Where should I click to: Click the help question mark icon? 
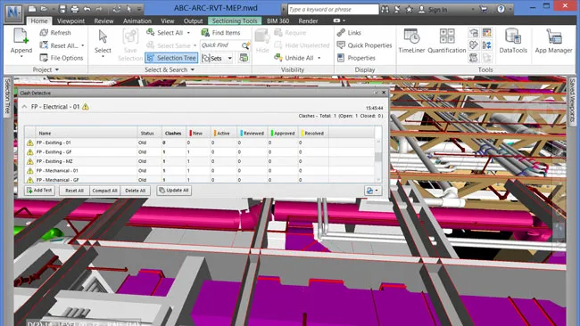[501, 9]
